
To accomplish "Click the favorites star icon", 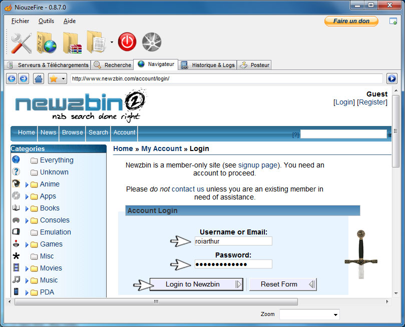I will (x=54, y=78).
